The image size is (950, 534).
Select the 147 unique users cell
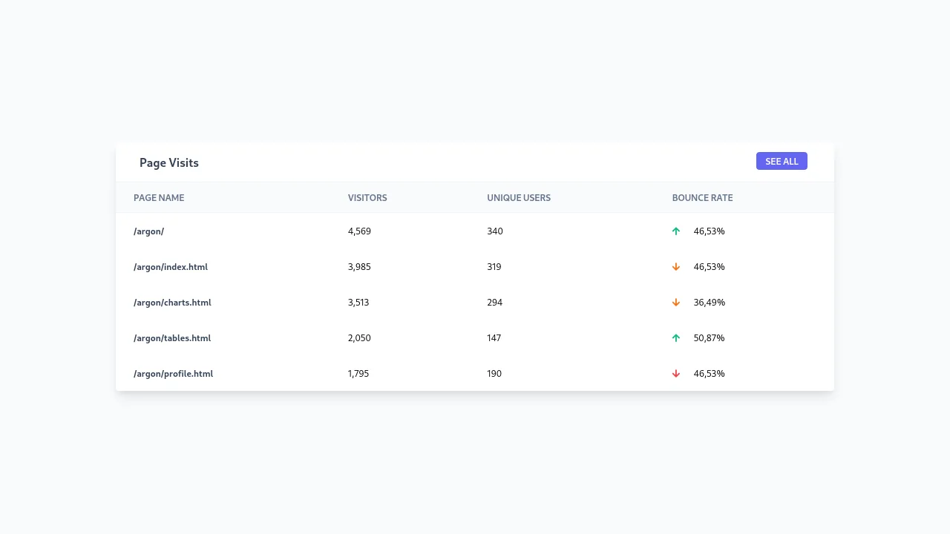494,338
